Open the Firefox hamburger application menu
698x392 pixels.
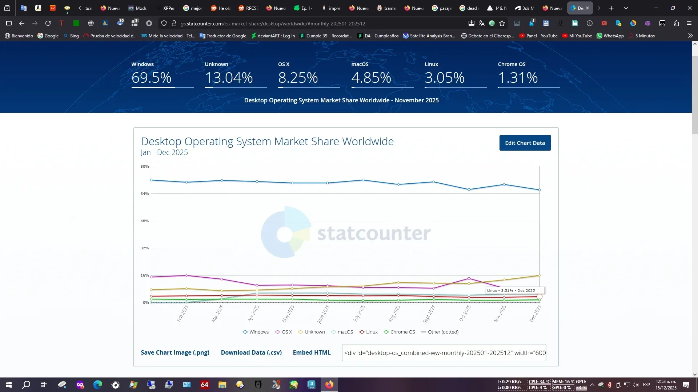click(689, 23)
